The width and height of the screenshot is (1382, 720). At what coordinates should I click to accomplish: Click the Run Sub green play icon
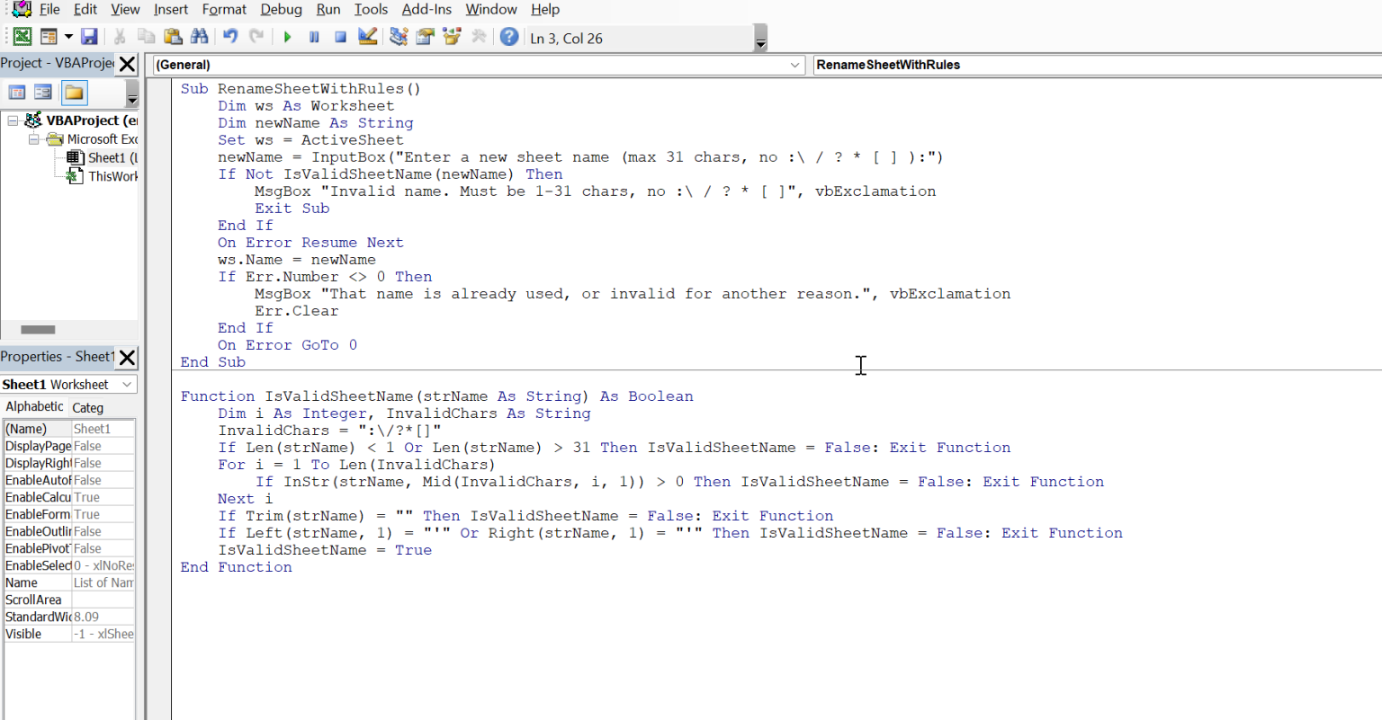(x=288, y=38)
